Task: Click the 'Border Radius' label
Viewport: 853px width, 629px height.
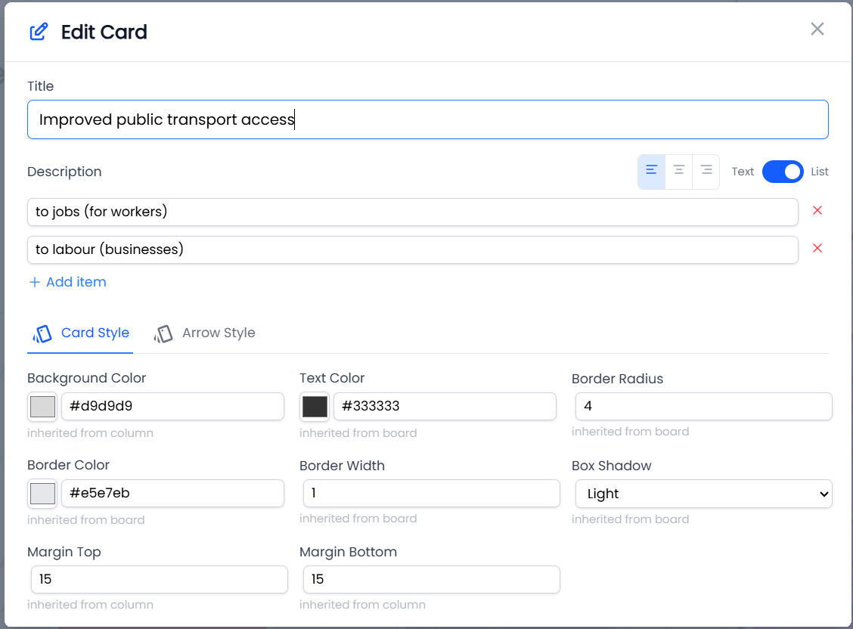Action: pos(618,379)
